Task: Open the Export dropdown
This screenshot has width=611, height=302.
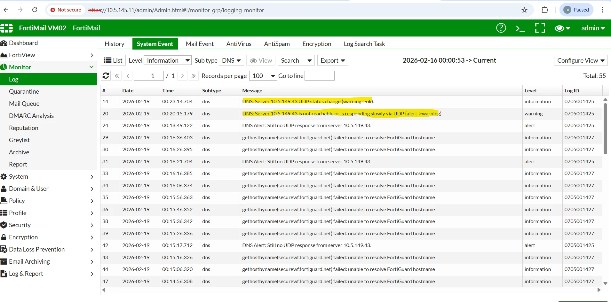Action: [x=333, y=60]
